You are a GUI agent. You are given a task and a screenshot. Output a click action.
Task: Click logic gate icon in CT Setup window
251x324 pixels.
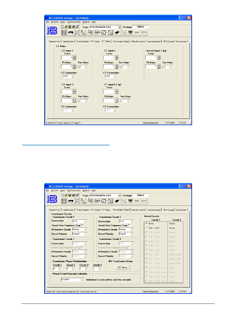(144, 33)
